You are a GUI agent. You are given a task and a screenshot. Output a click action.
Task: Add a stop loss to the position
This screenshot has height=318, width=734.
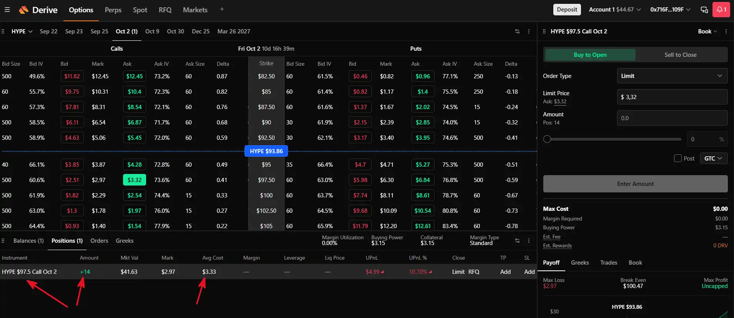click(x=529, y=272)
